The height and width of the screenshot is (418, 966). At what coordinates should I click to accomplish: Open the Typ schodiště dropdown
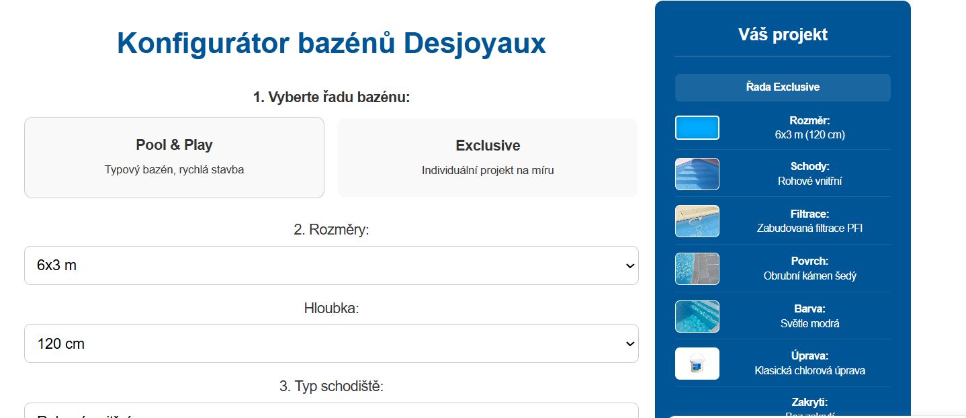pyautogui.click(x=331, y=410)
